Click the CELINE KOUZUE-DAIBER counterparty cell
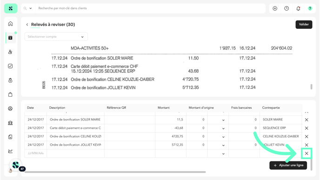This screenshot has height=180, width=320. tap(281, 136)
